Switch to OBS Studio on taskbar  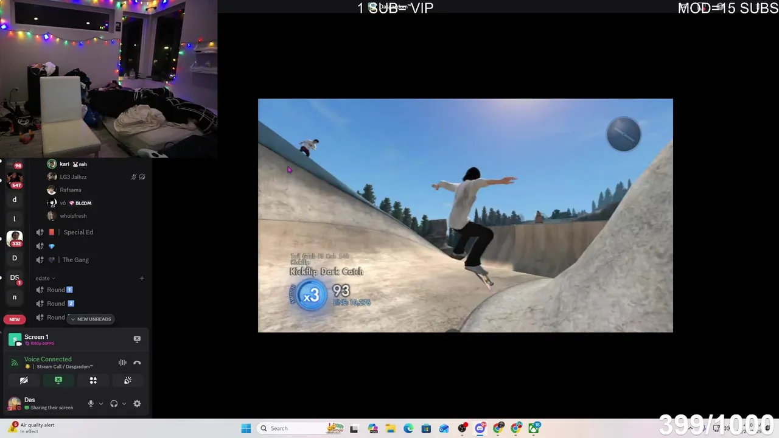[x=463, y=428]
